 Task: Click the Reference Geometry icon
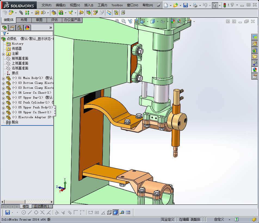71,13
